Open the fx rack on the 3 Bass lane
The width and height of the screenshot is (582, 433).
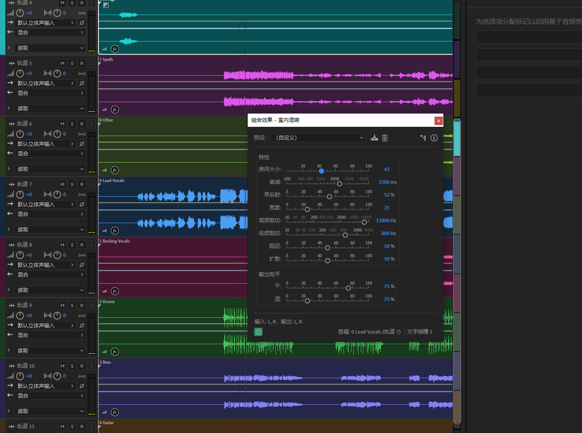tap(115, 412)
